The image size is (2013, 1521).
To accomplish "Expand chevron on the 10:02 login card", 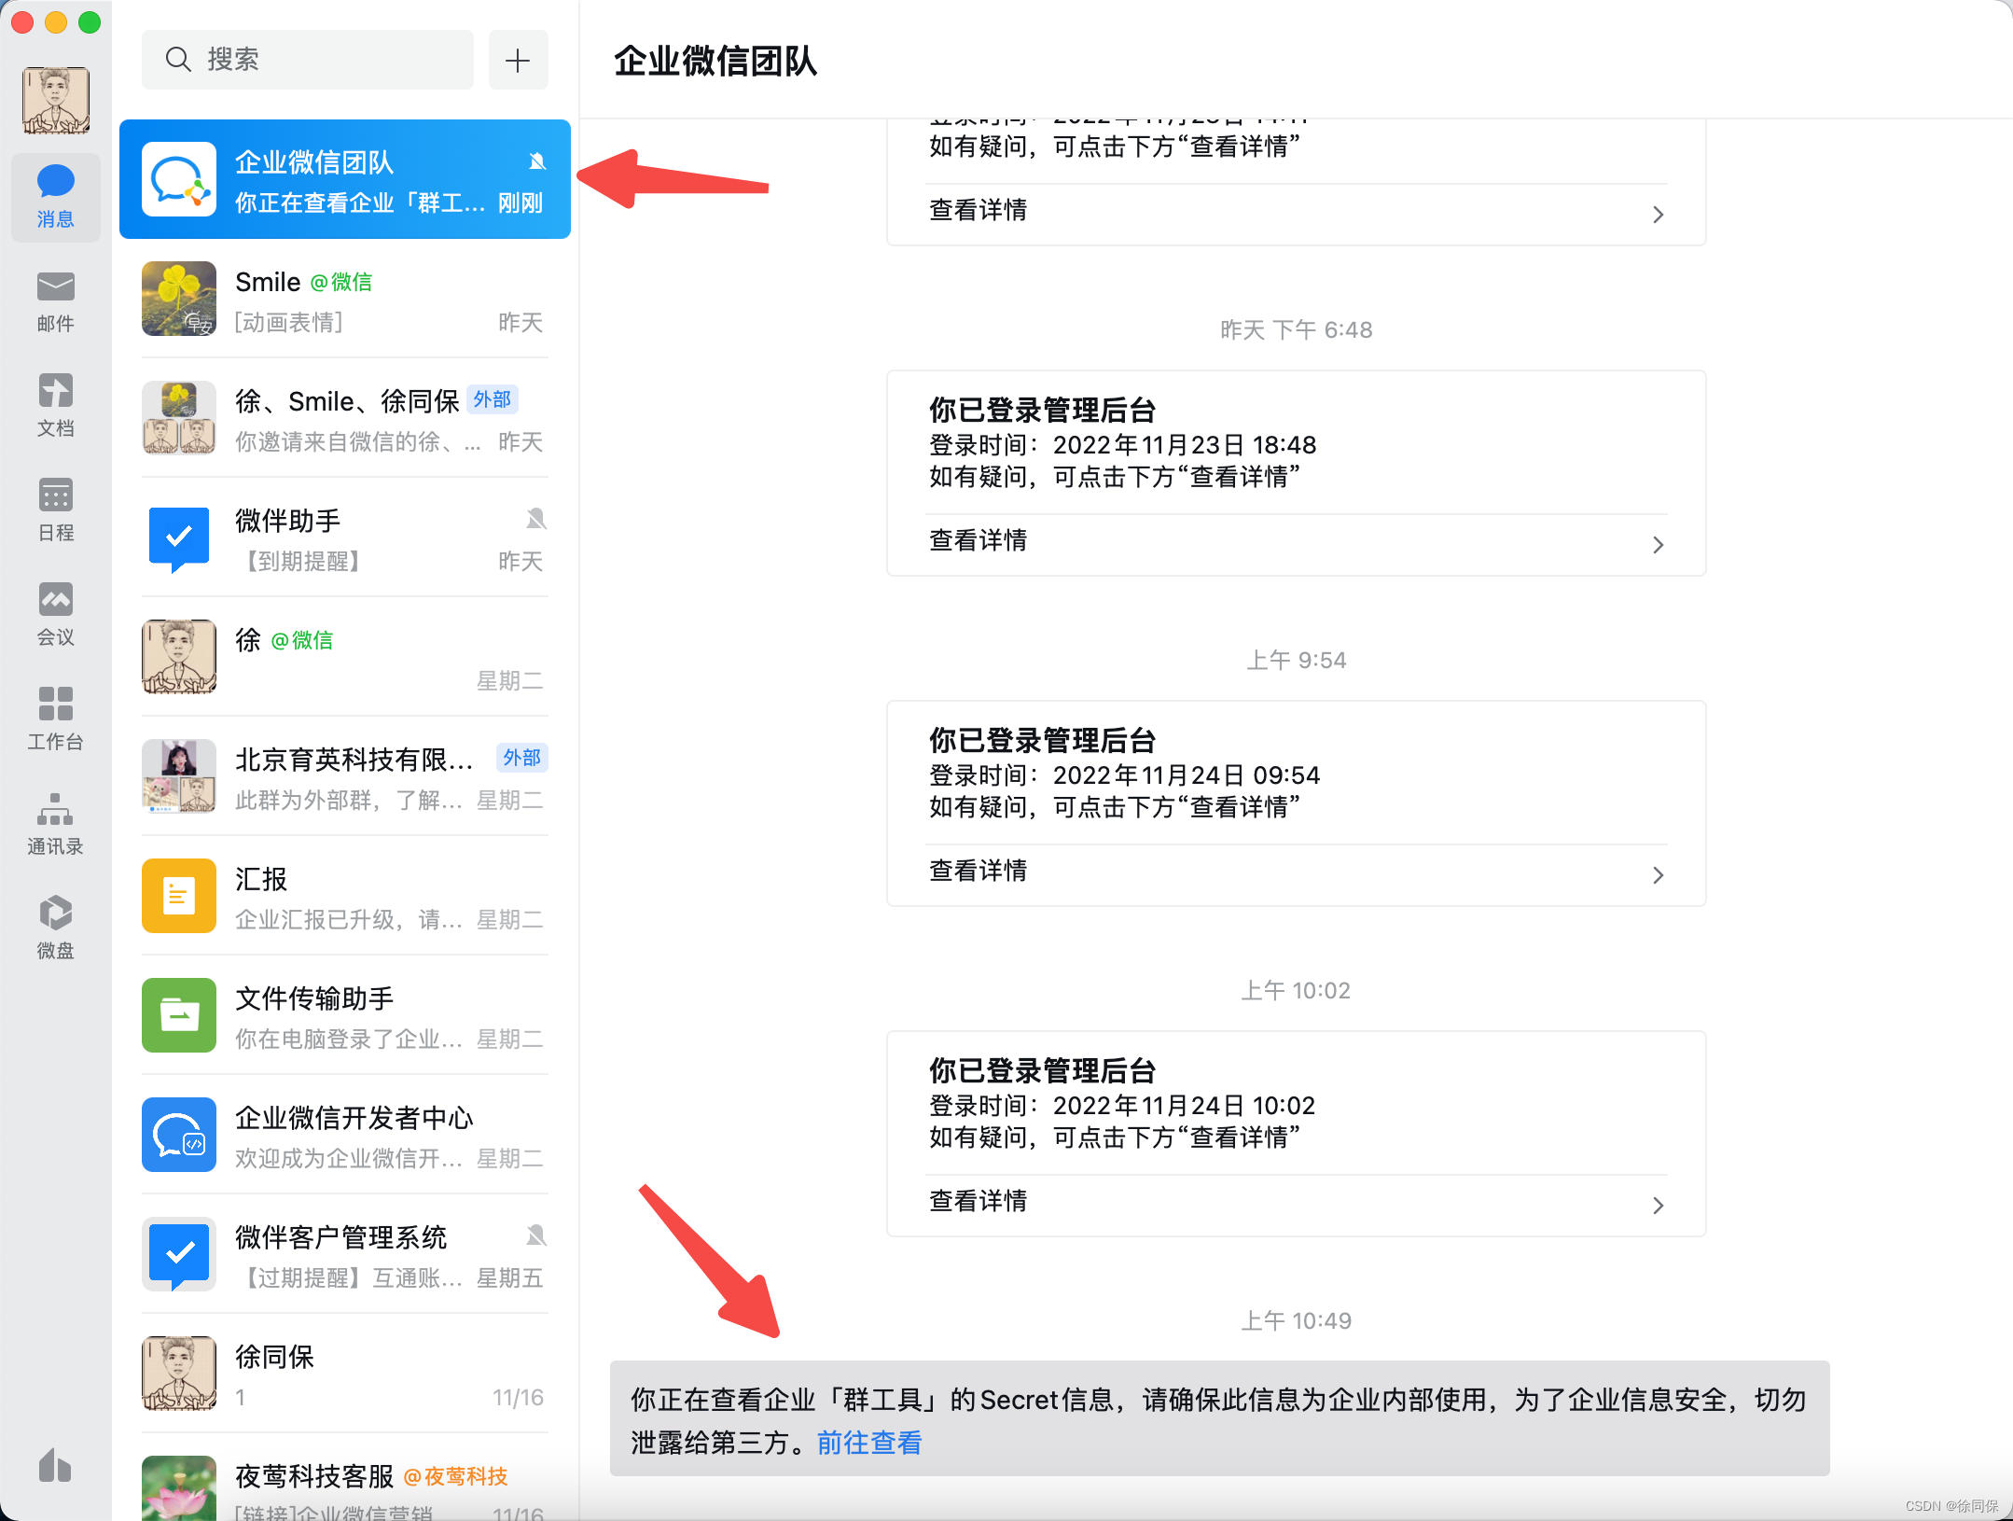I will coord(1658,1206).
